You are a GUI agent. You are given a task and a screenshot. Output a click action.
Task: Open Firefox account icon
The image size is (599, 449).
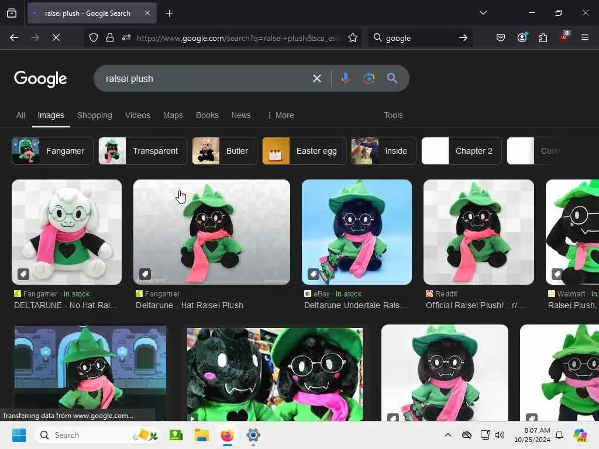tap(522, 37)
